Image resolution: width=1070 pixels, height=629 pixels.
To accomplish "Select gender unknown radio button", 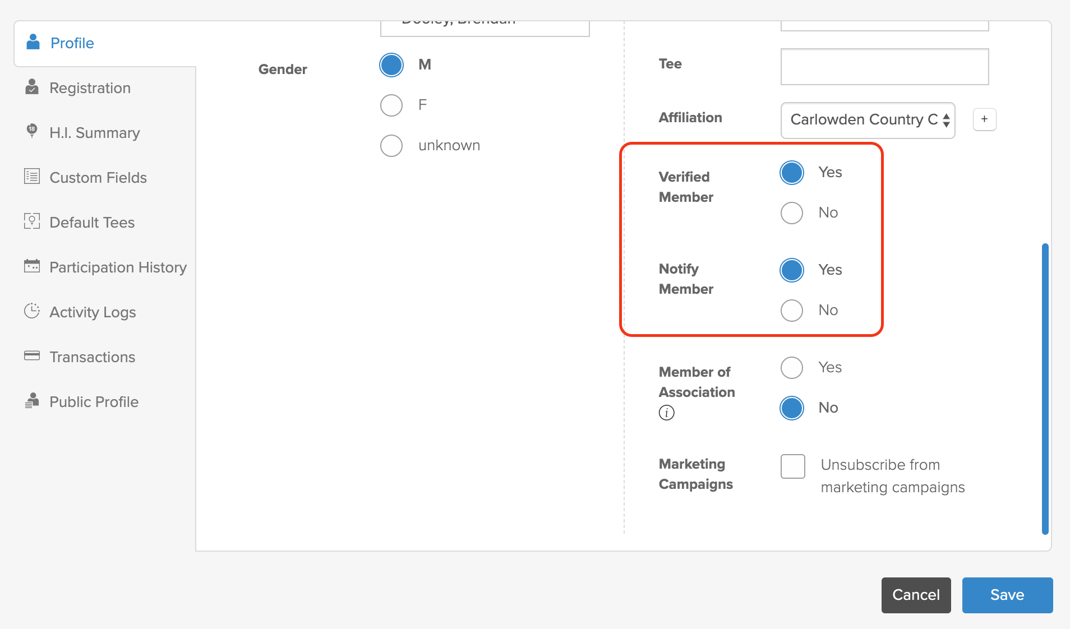I will click(391, 145).
